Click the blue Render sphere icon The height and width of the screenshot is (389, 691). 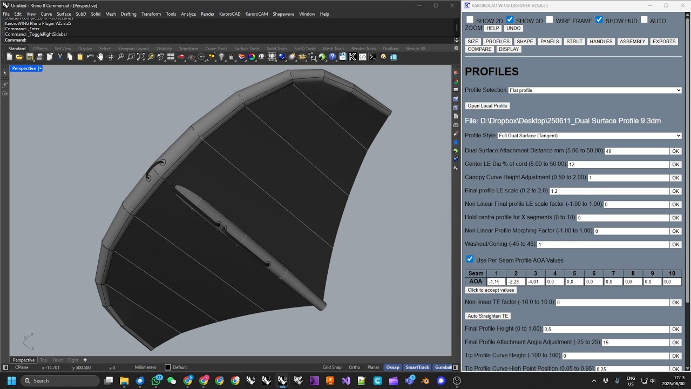point(281,57)
